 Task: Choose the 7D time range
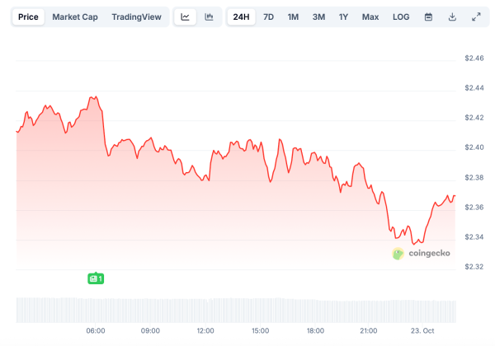(x=269, y=16)
